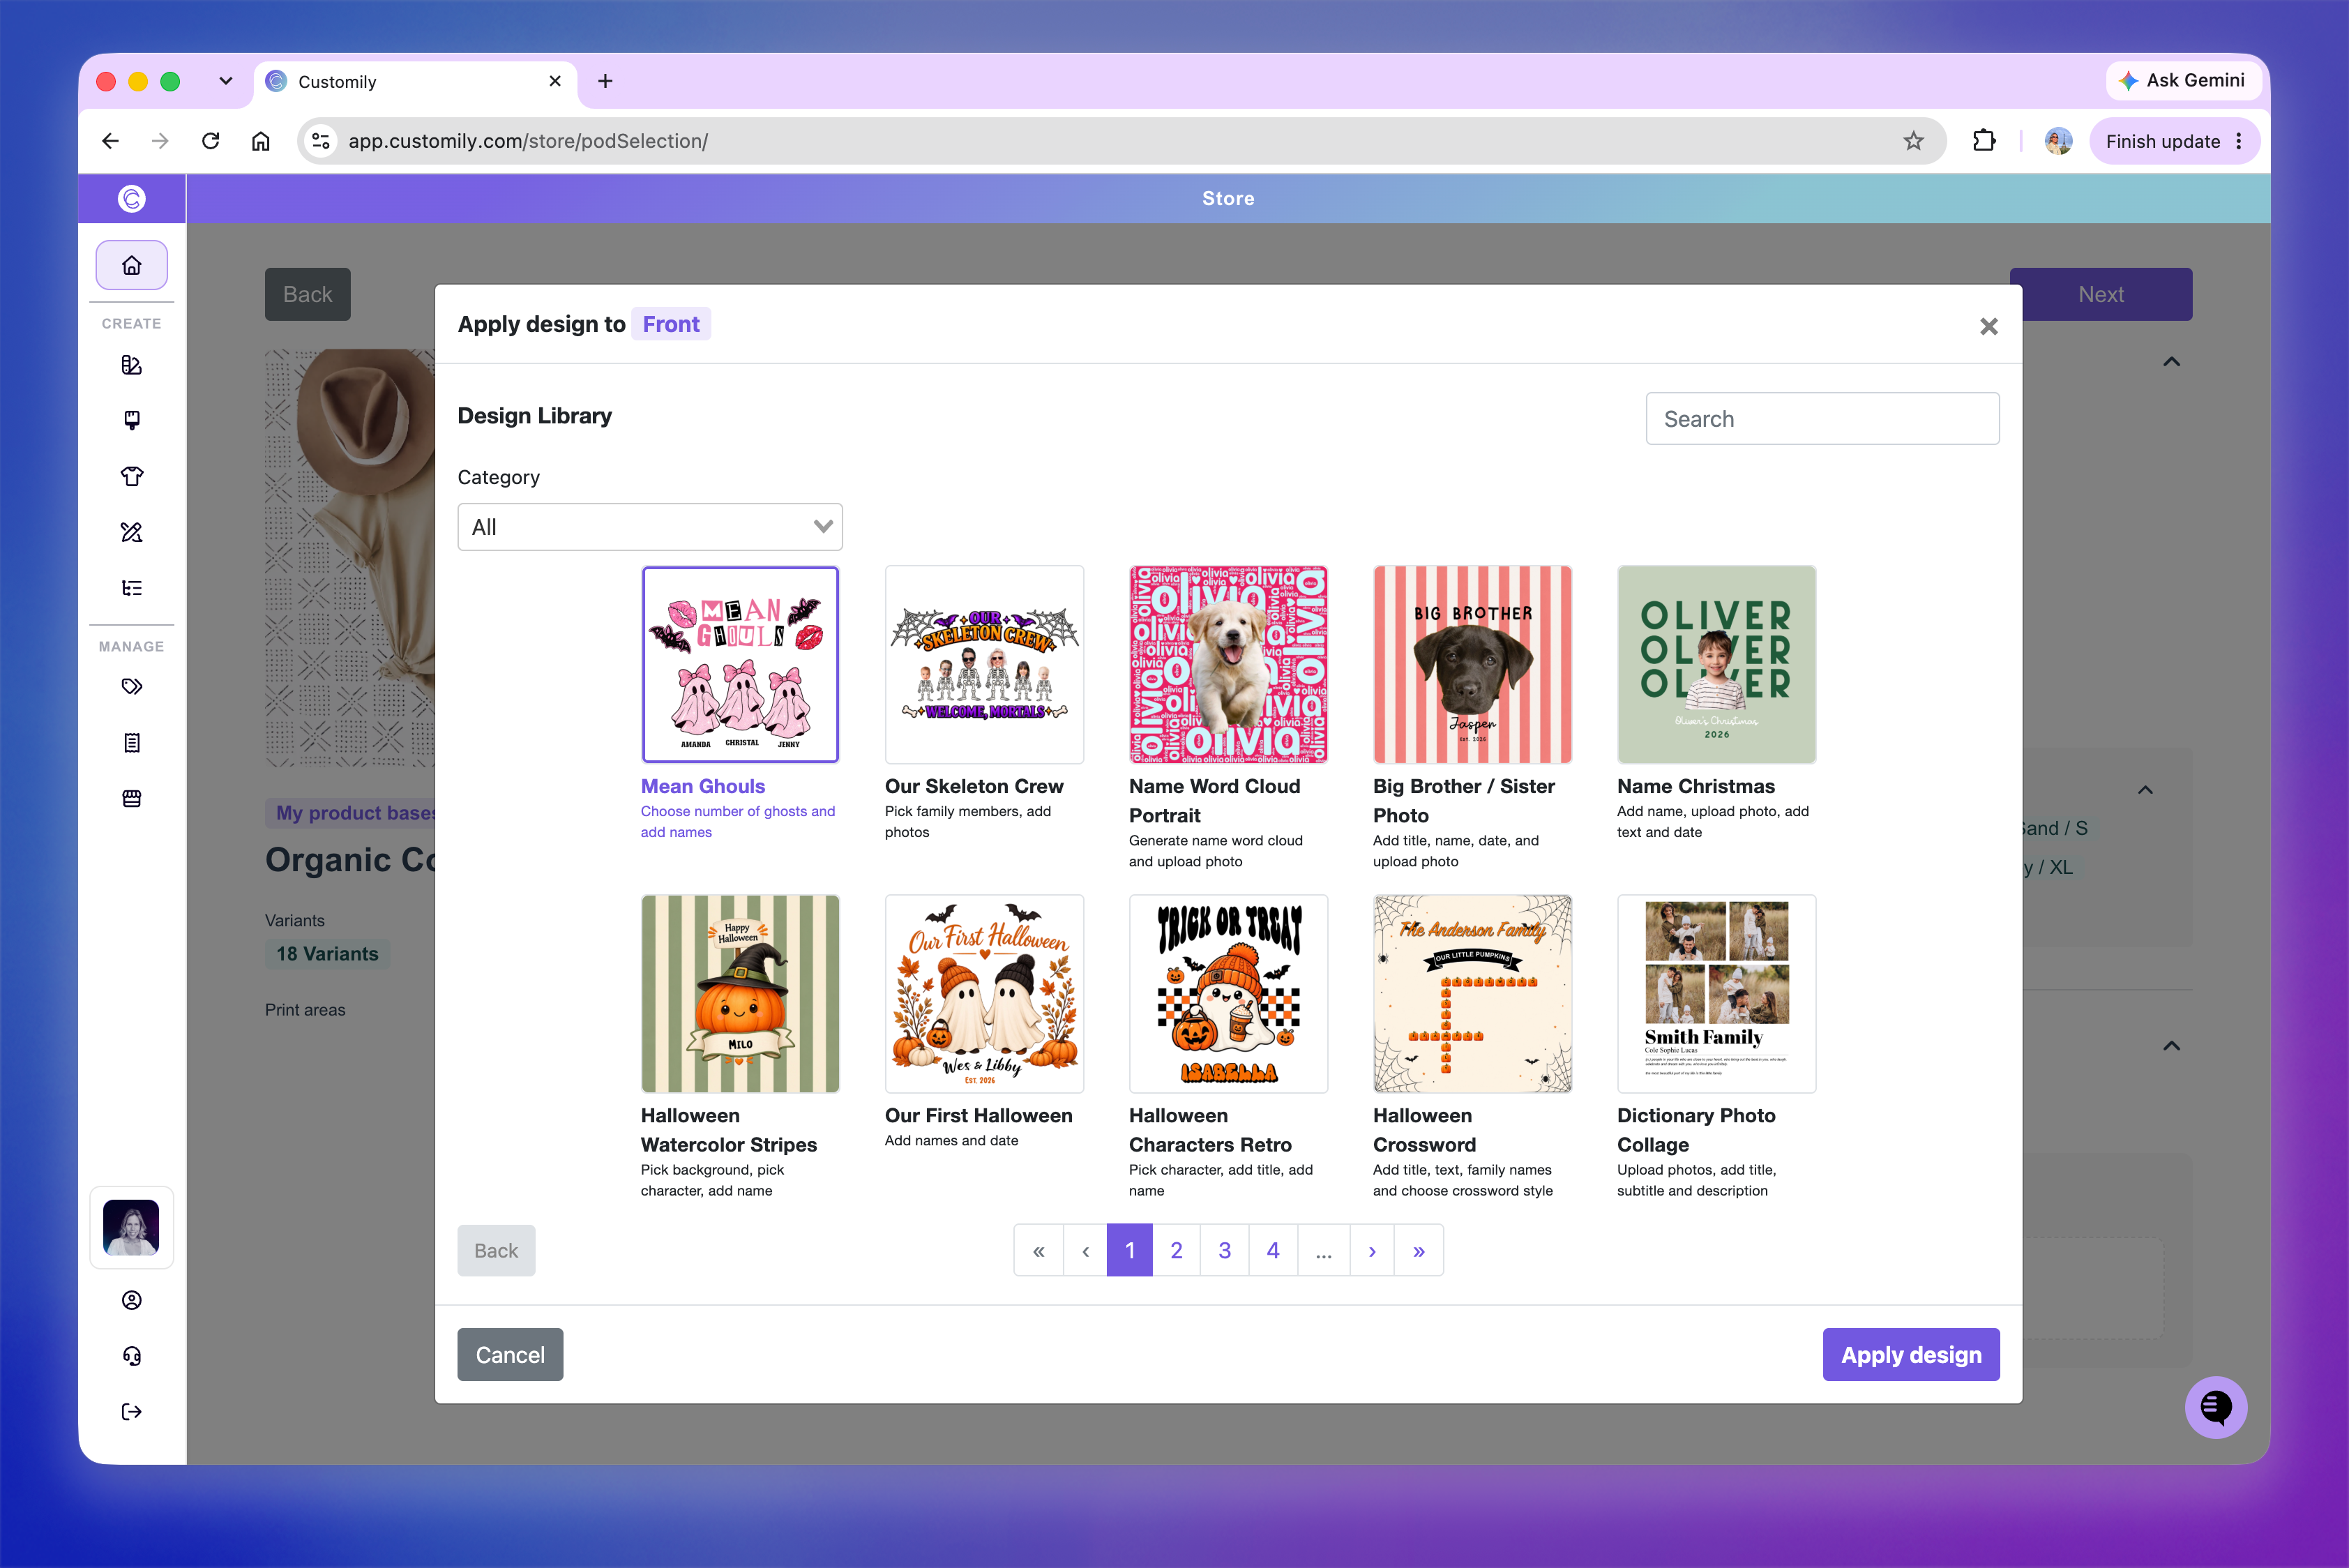The height and width of the screenshot is (1568, 2349).
Task: Open the account profile icon in the sidebar
Action: pyautogui.click(x=131, y=1300)
